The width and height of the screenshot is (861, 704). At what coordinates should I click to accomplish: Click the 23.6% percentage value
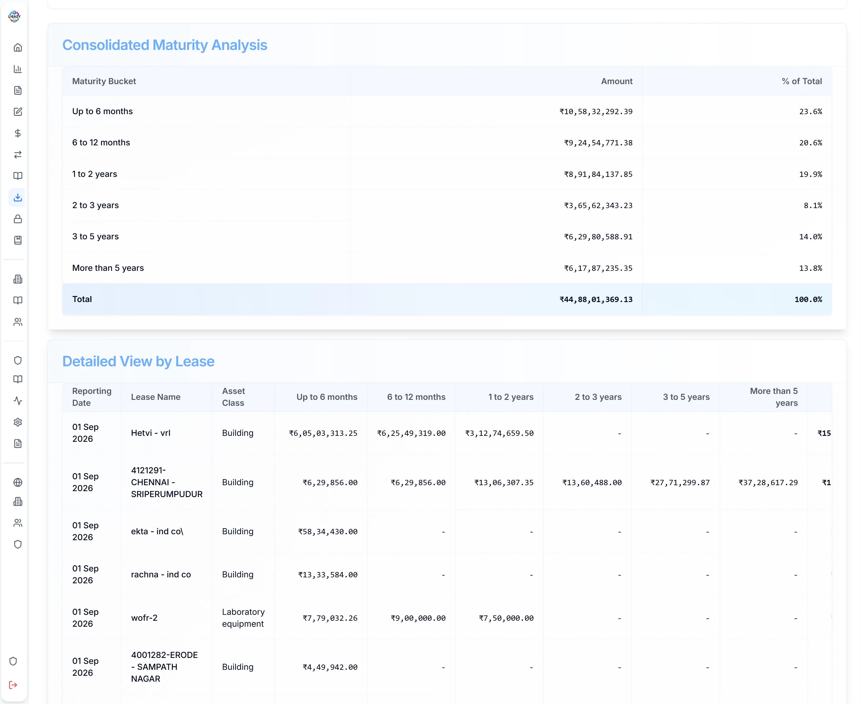click(x=810, y=111)
